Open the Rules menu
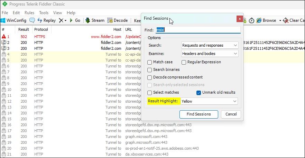 (29, 13)
